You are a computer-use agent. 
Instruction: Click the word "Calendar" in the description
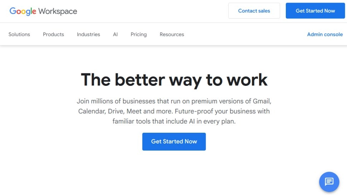tap(91, 111)
